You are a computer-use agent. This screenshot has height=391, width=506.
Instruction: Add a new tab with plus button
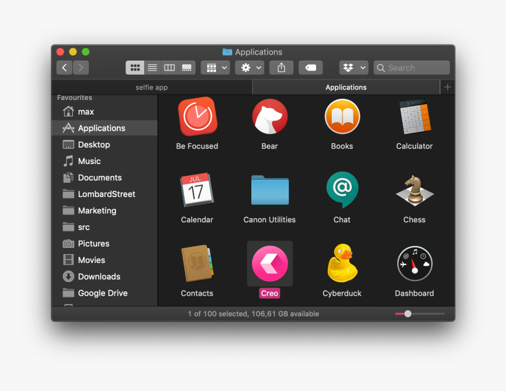(x=448, y=87)
